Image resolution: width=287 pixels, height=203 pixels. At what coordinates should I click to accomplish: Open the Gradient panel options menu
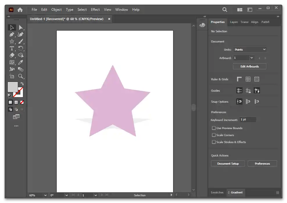pyautogui.click(x=278, y=193)
